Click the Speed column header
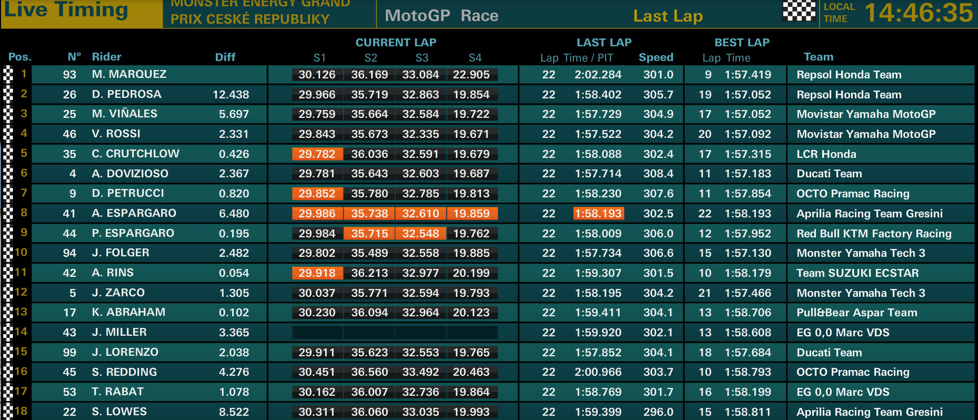The height and width of the screenshot is (420, 978). (656, 57)
